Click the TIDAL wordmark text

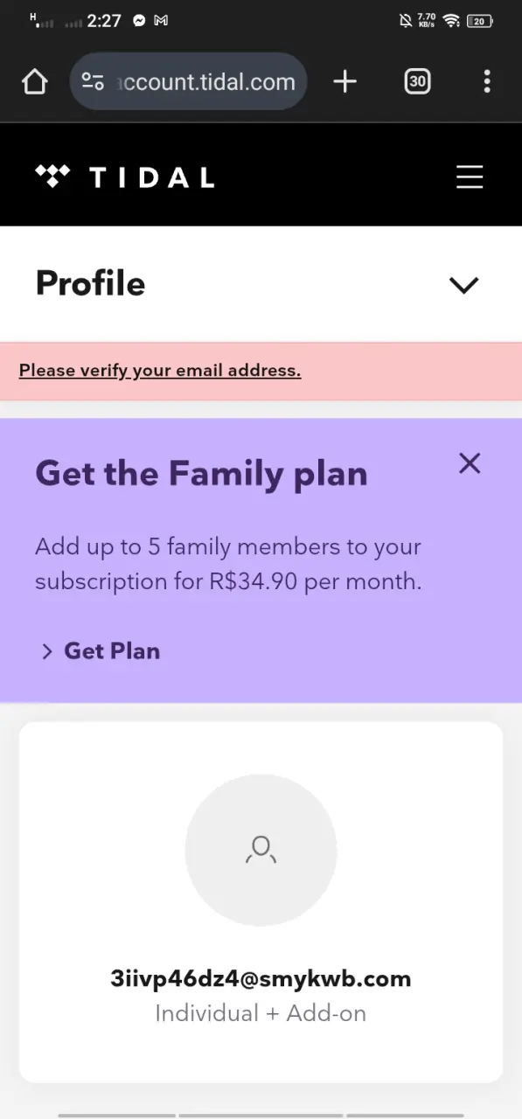coord(152,177)
